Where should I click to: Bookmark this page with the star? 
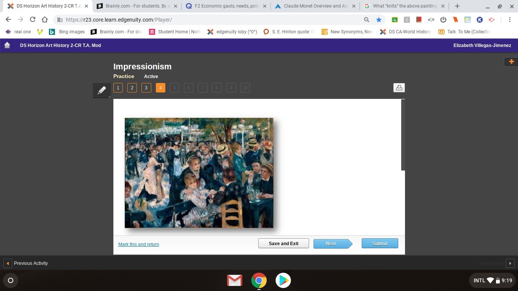point(378,20)
